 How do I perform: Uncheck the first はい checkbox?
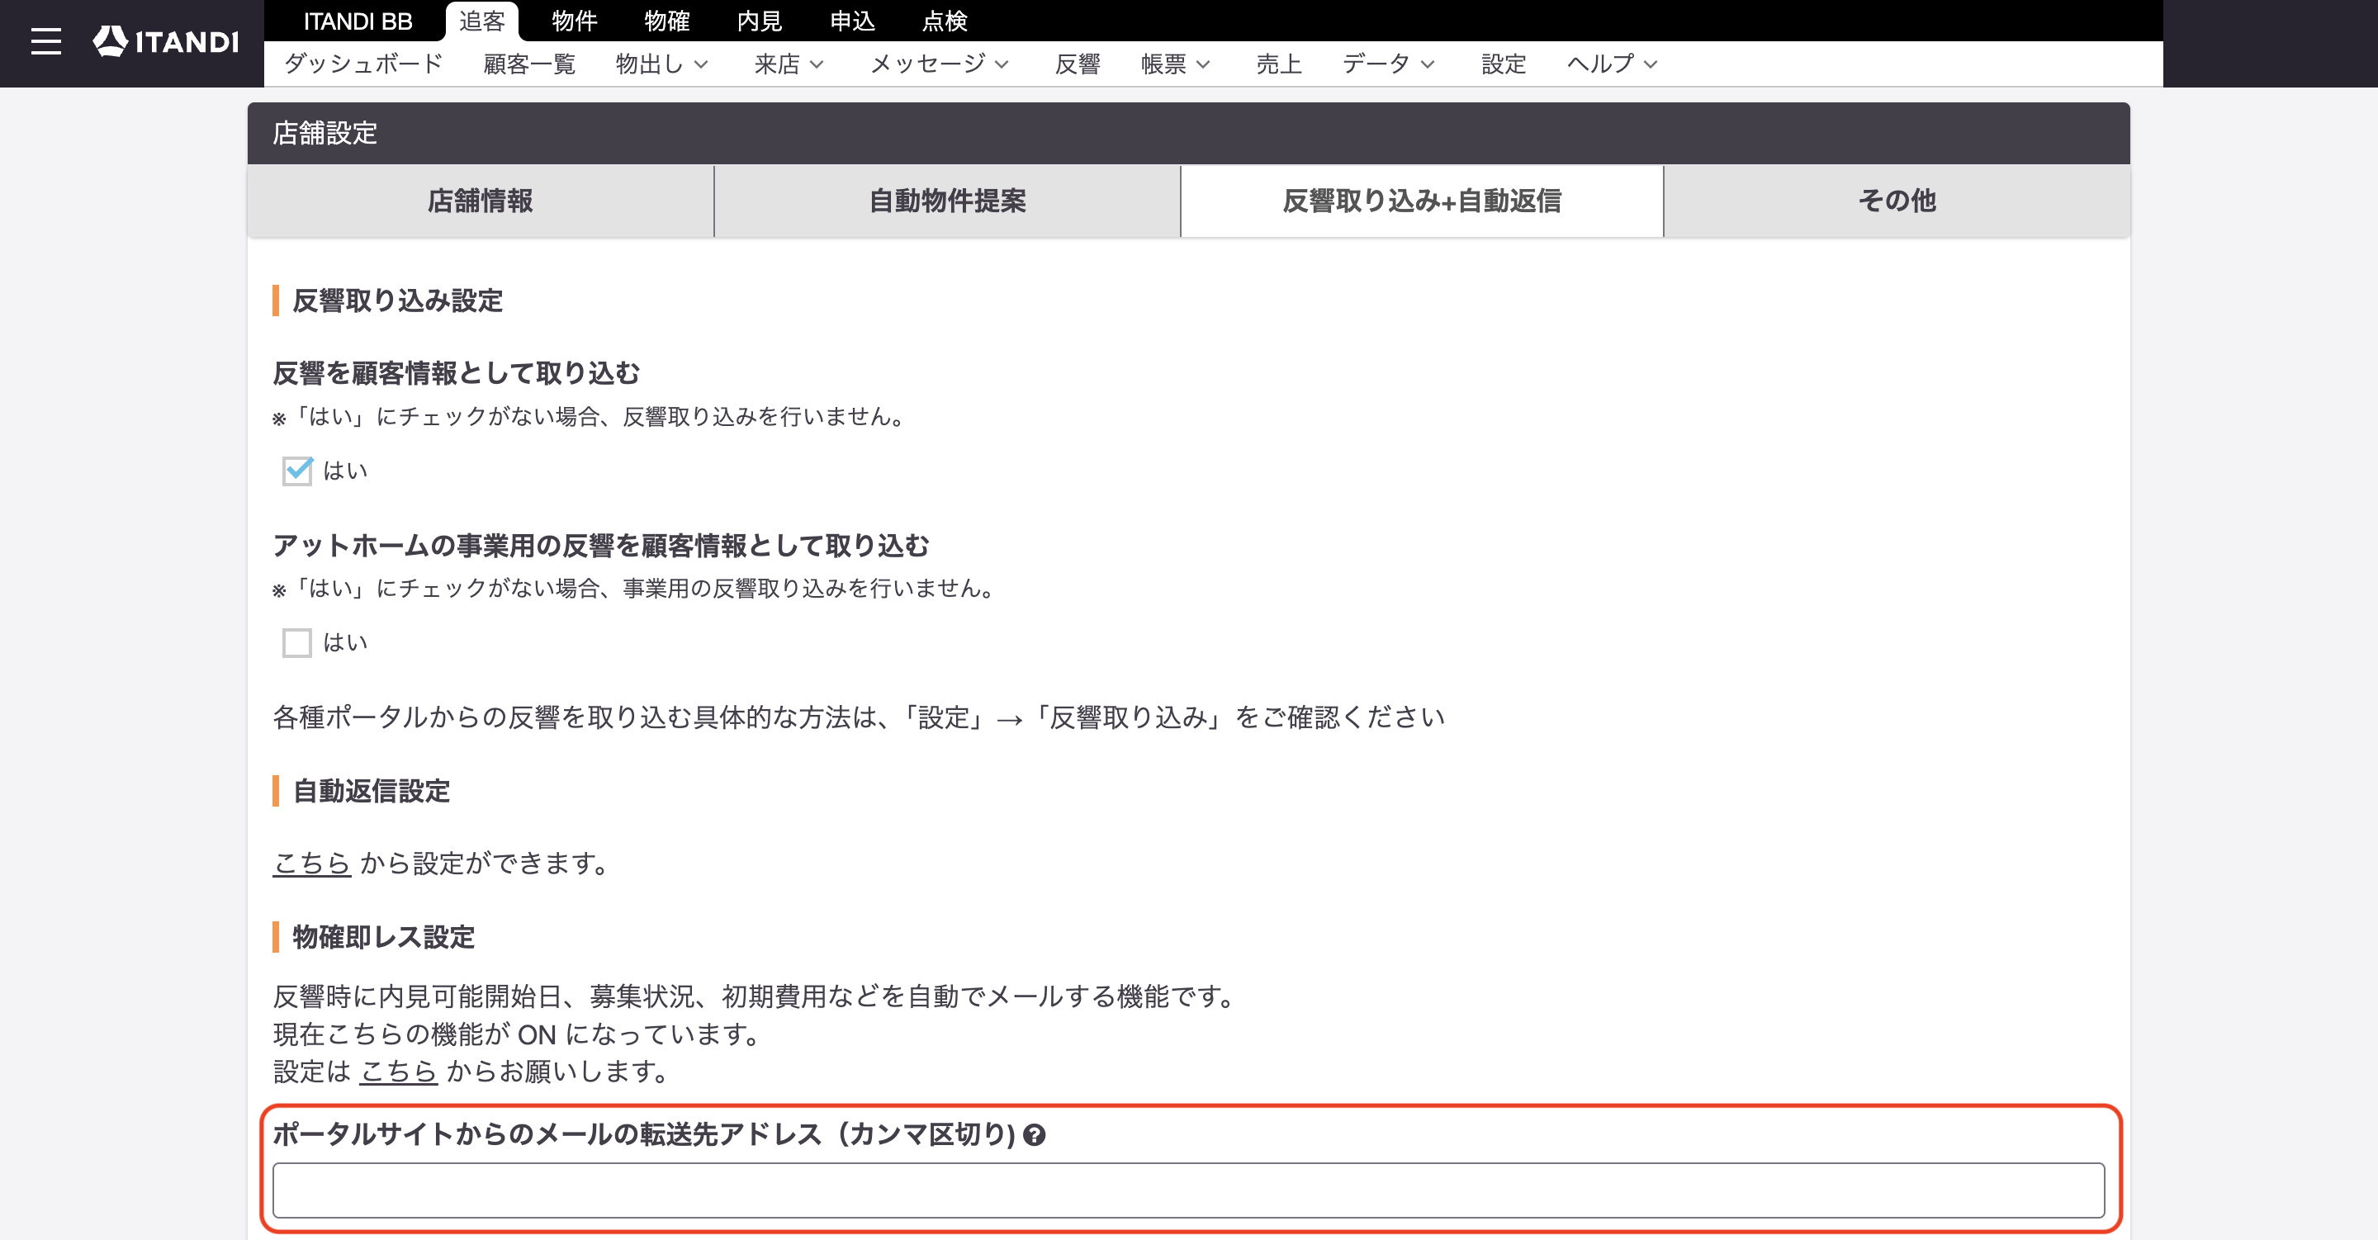297,471
